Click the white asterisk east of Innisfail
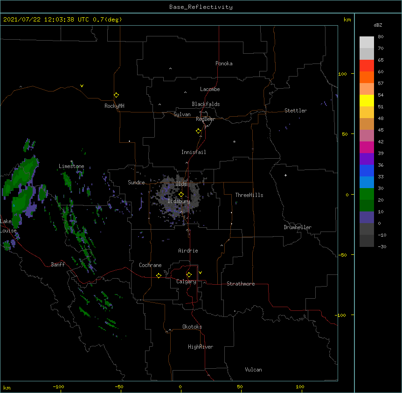402x393 pixels. tap(234, 142)
